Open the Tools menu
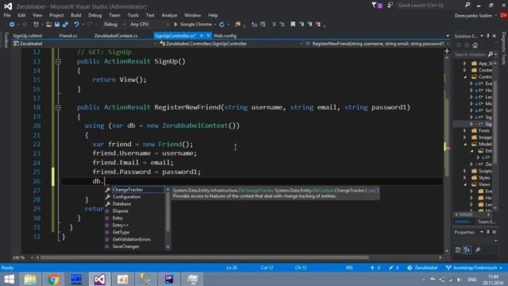 pyautogui.click(x=133, y=15)
